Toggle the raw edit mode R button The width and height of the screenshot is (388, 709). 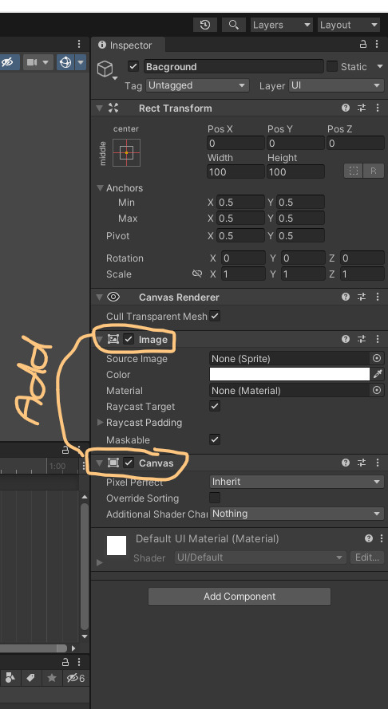coord(374,171)
